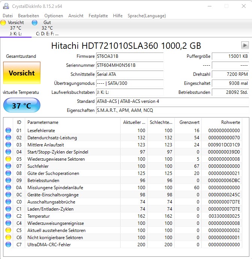Open the Ansicht menu
The image size is (252, 259).
(x=76, y=16)
